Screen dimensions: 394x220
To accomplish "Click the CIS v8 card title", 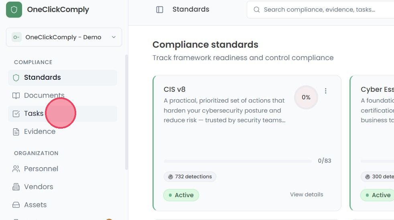I will tap(175, 89).
